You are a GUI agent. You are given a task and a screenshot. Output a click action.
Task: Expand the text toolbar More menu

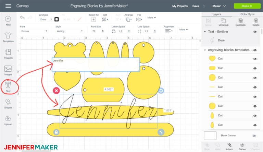tap(183, 30)
